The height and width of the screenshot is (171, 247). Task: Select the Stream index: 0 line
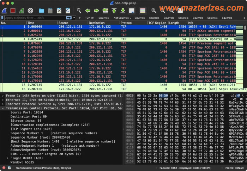pos(25,121)
